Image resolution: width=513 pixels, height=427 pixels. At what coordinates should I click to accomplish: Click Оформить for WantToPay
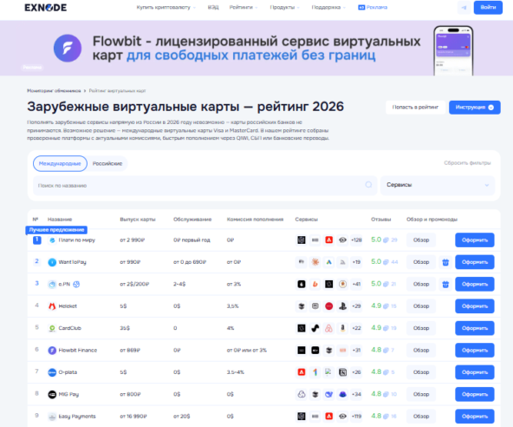[x=475, y=262]
